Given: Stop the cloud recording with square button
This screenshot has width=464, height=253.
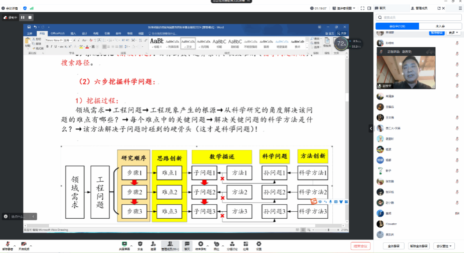Looking at the screenshot, I should (30, 17).
